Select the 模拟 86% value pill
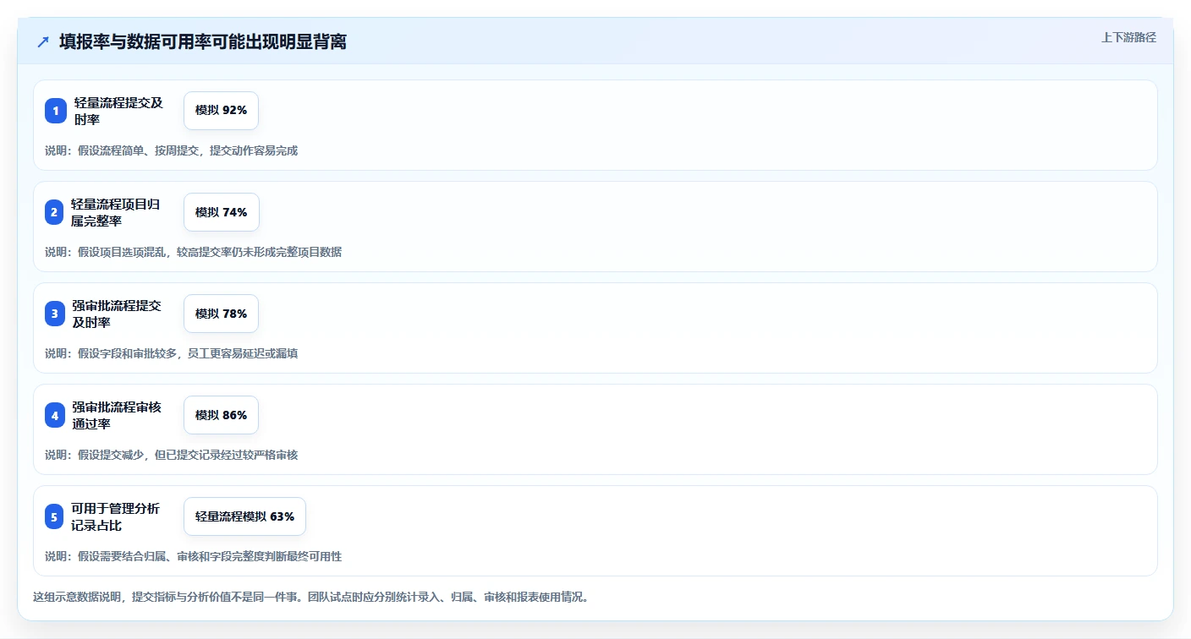The width and height of the screenshot is (1191, 639). [221, 415]
